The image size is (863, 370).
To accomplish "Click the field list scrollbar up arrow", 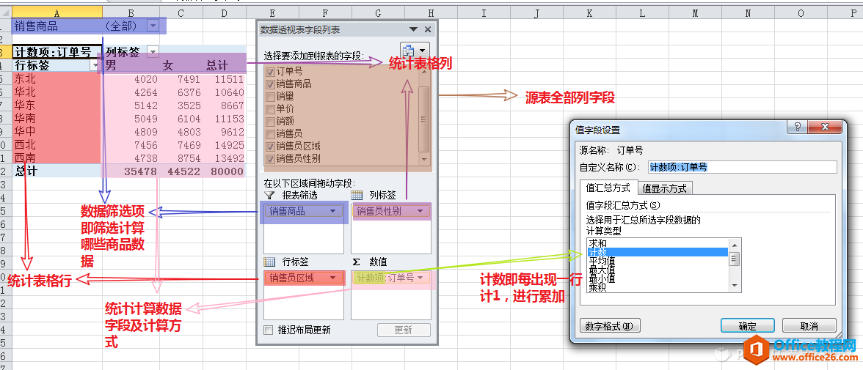I will (424, 72).
